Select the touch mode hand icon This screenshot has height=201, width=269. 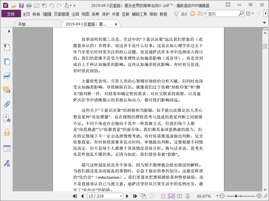pos(67,6)
